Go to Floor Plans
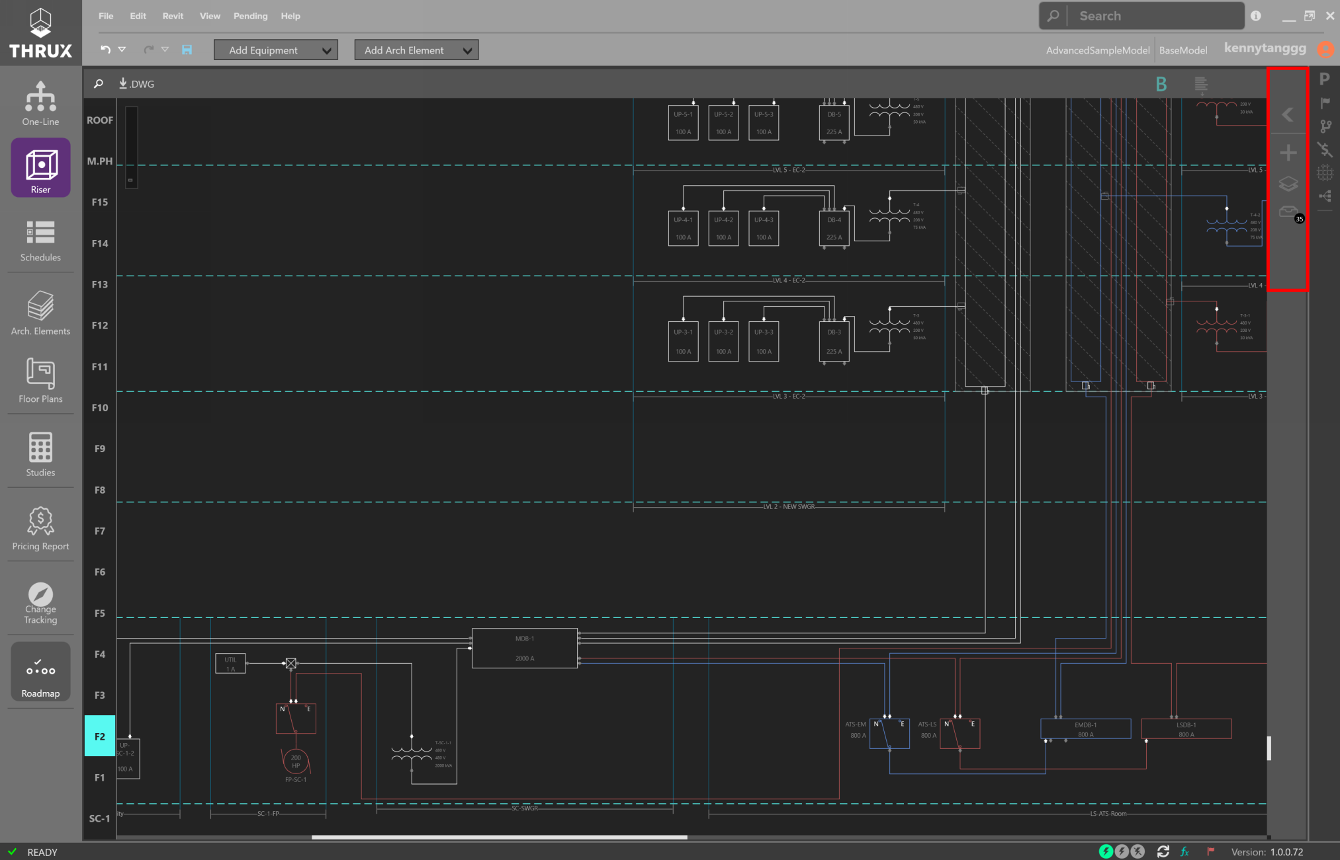 [x=40, y=381]
